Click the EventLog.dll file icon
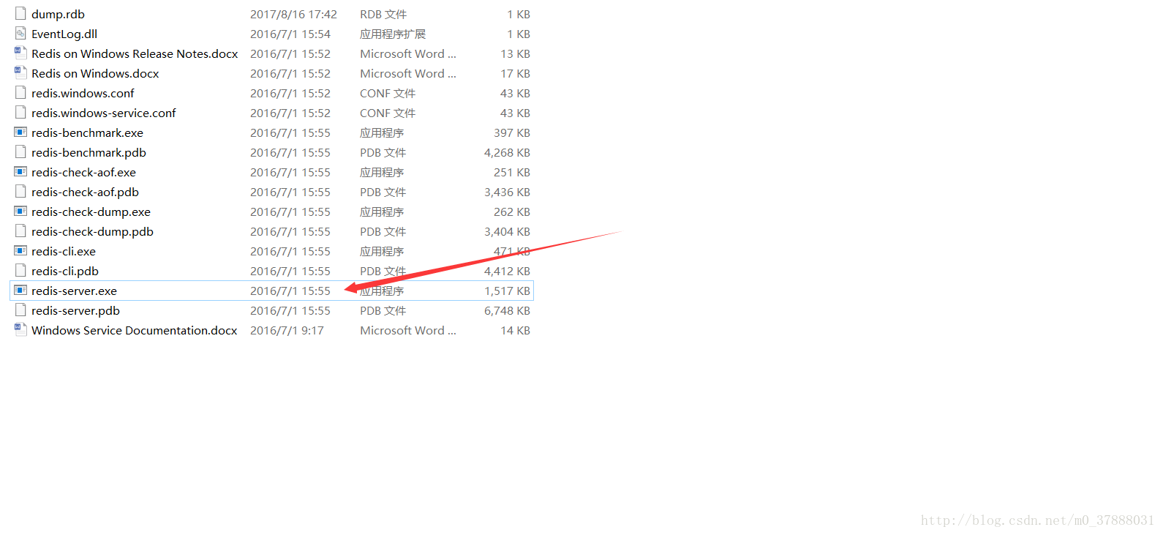This screenshot has width=1163, height=535. pyautogui.click(x=20, y=34)
